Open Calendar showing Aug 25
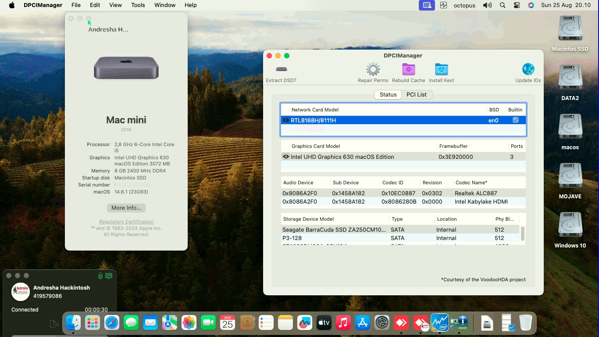The height and width of the screenshot is (337, 599). (x=228, y=323)
